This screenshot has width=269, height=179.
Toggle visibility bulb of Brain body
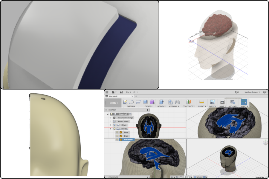(x=117, y=136)
